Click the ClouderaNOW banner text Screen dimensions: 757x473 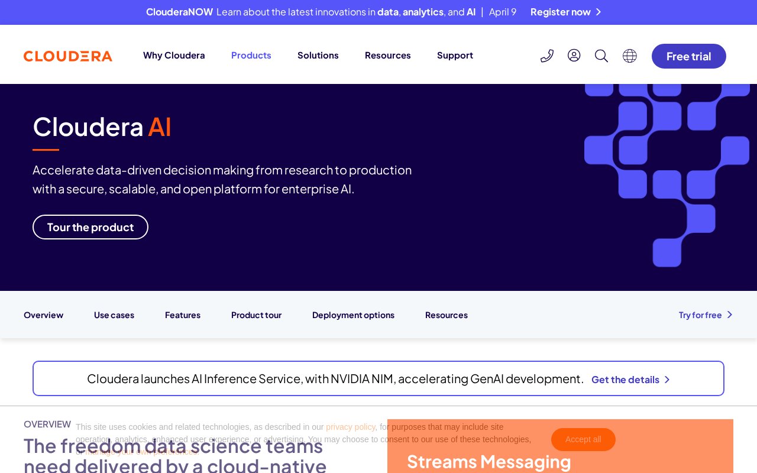tap(179, 12)
